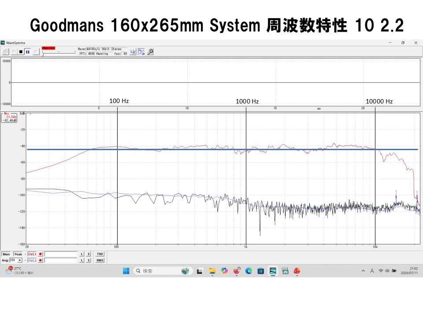This screenshot has width=423, height=317.
Task: Click the volume icon in system tray
Action: tap(387, 271)
